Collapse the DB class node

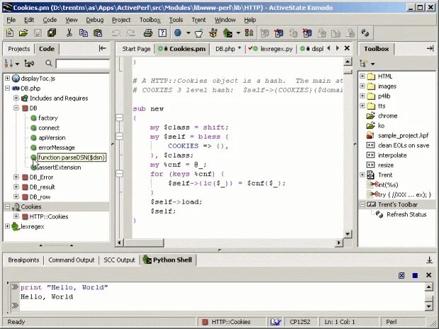(16, 108)
